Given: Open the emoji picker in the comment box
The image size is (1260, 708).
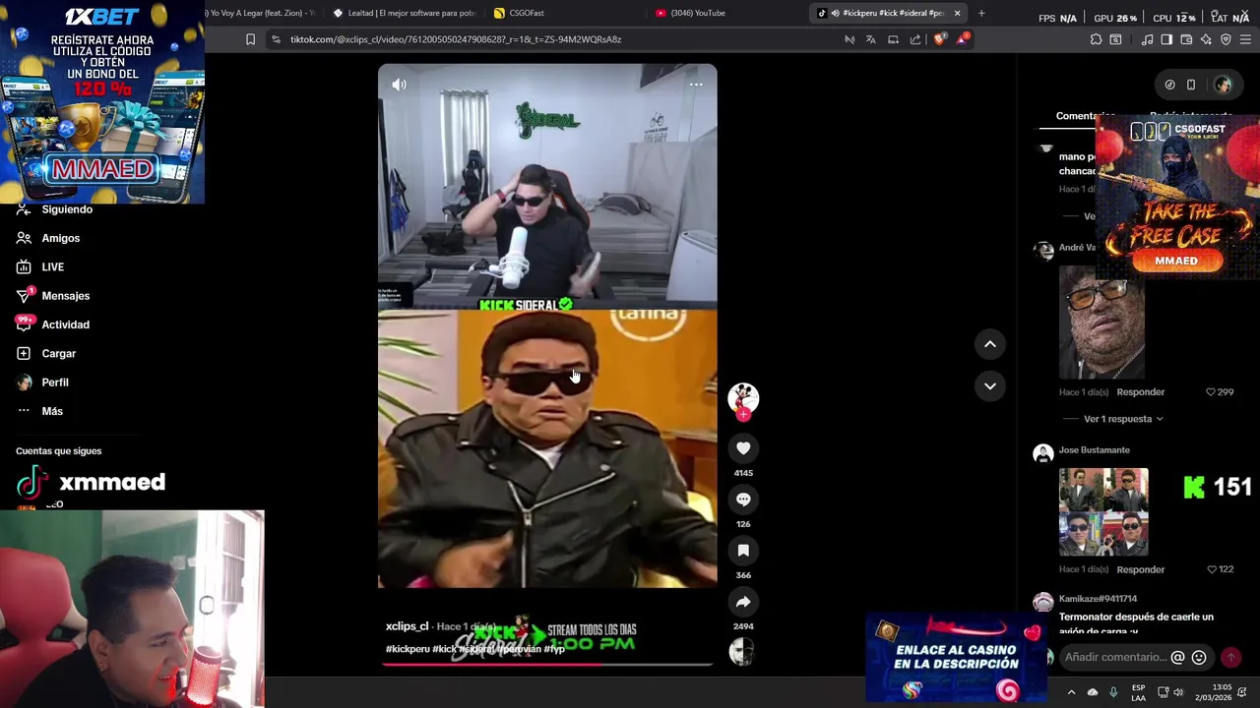Looking at the screenshot, I should [1199, 657].
